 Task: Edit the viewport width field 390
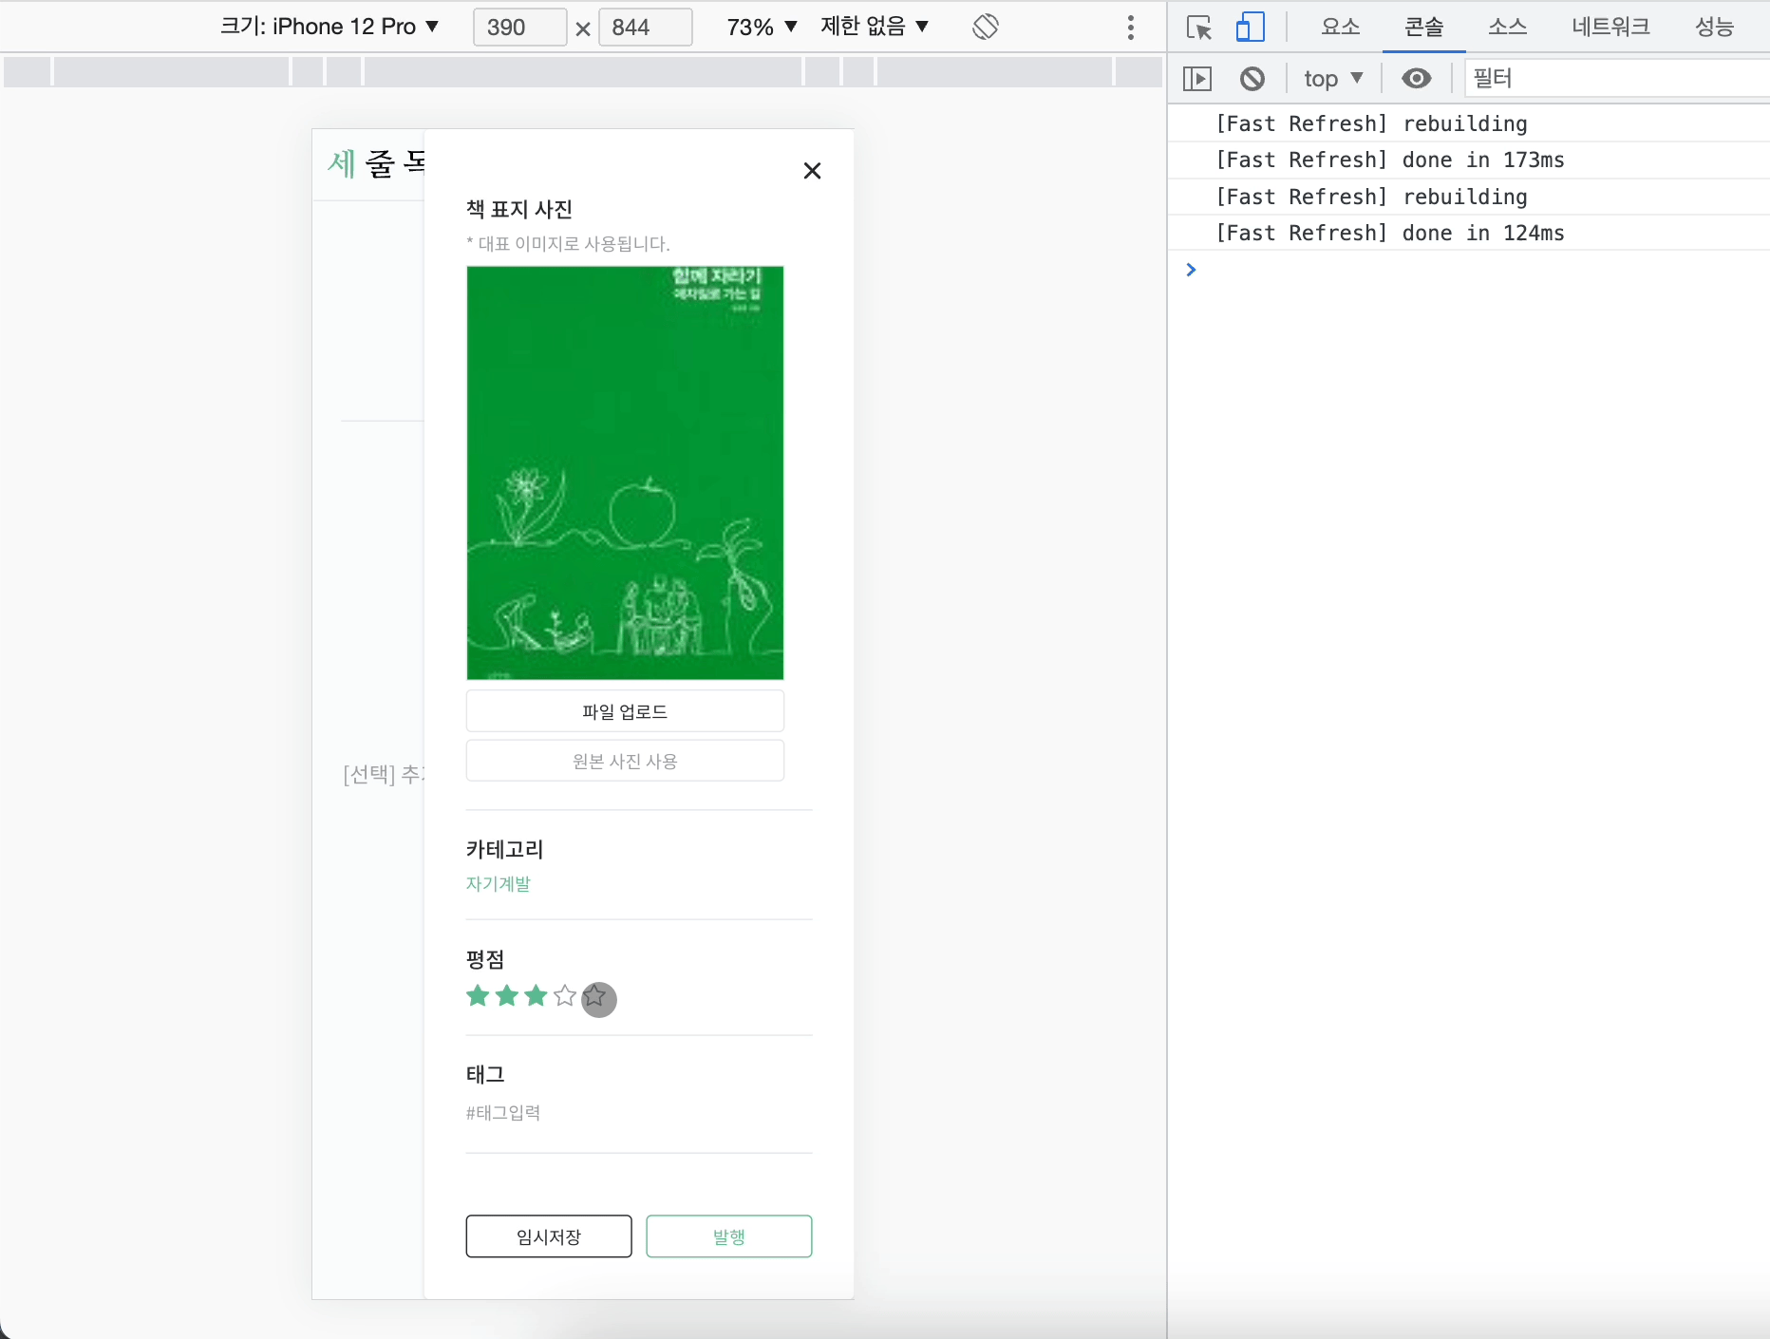pos(519,27)
